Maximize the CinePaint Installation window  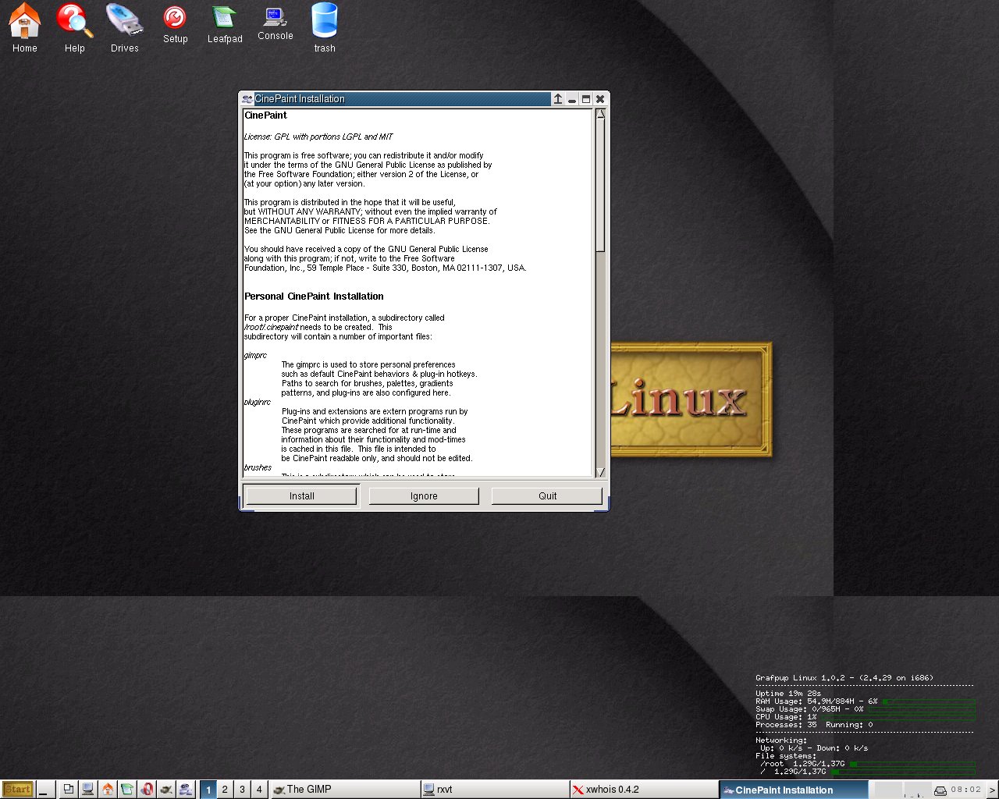pyautogui.click(x=586, y=99)
